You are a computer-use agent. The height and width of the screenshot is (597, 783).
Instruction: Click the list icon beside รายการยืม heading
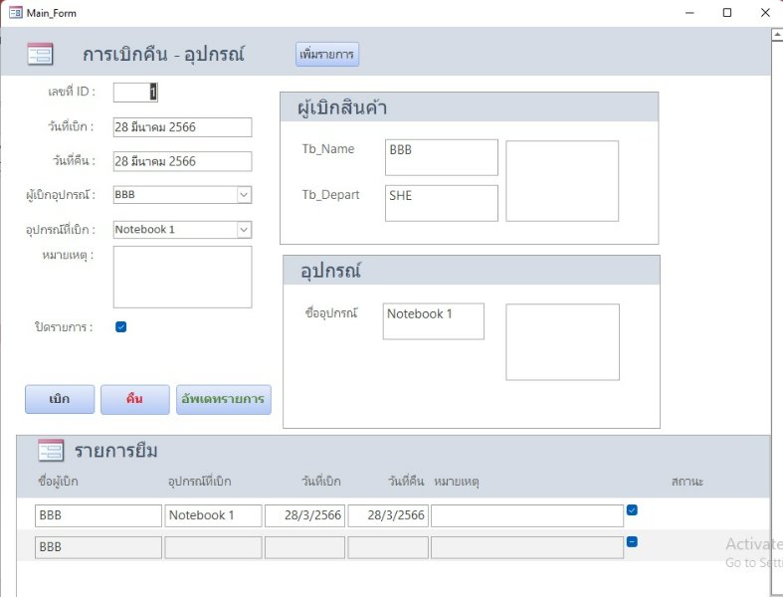pyautogui.click(x=51, y=451)
